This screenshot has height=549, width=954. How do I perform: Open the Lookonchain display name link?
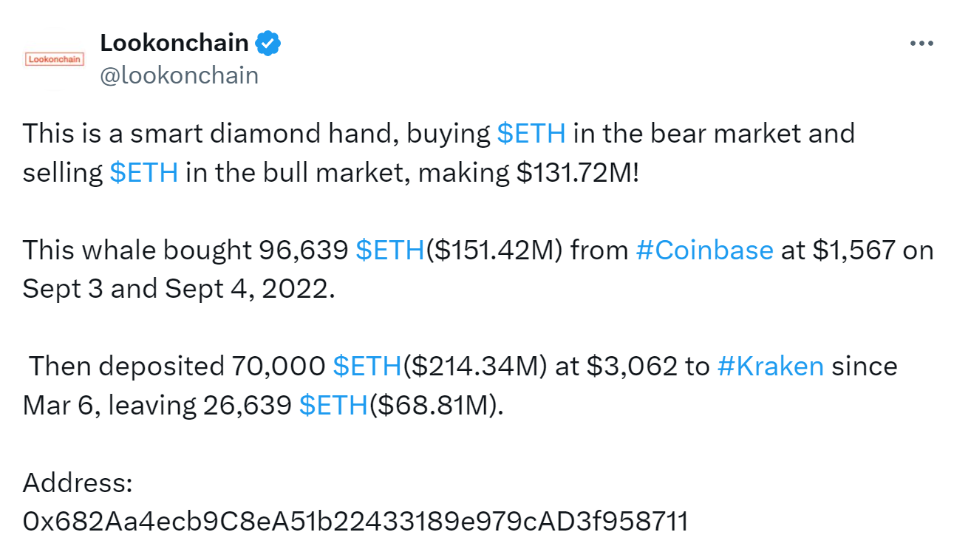[x=174, y=43]
